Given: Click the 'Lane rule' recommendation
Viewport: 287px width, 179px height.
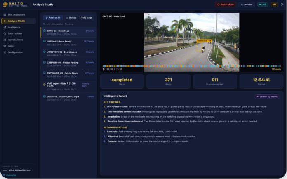Looking at the screenshot, I should point(141,132).
